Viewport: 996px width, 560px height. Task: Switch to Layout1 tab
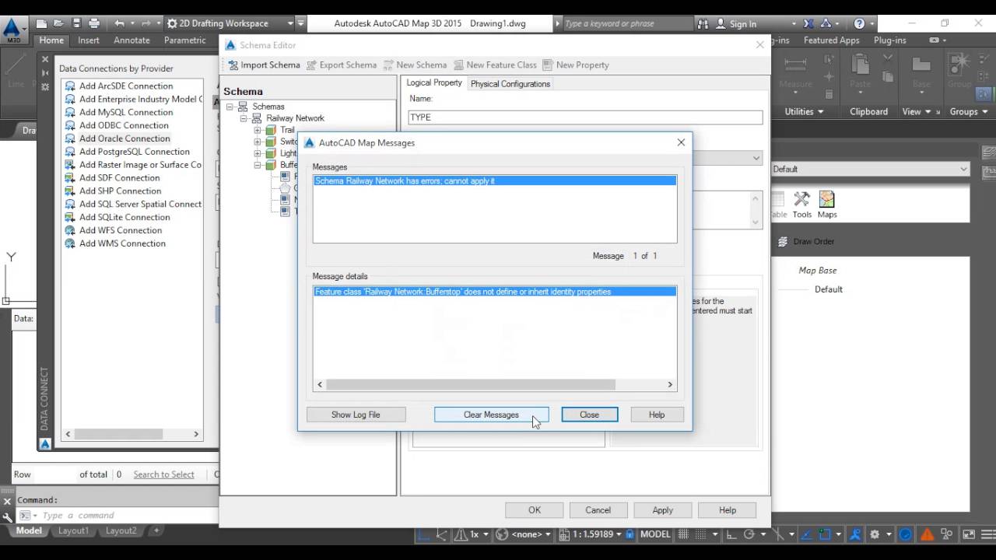point(73,530)
